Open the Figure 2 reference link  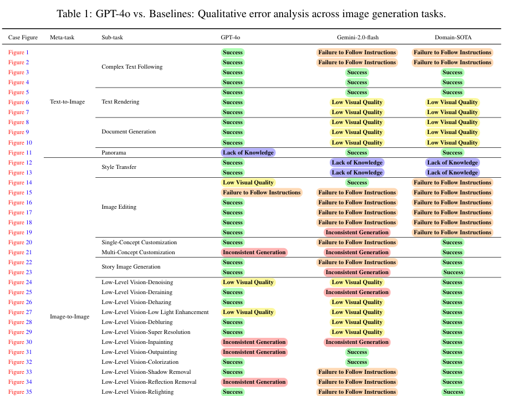pyautogui.click(x=18, y=62)
